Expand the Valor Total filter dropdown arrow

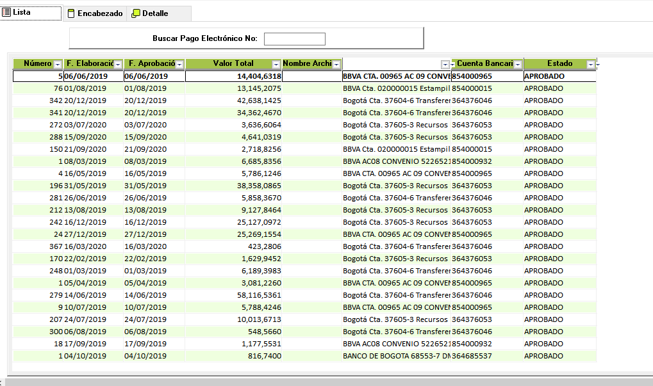point(276,65)
